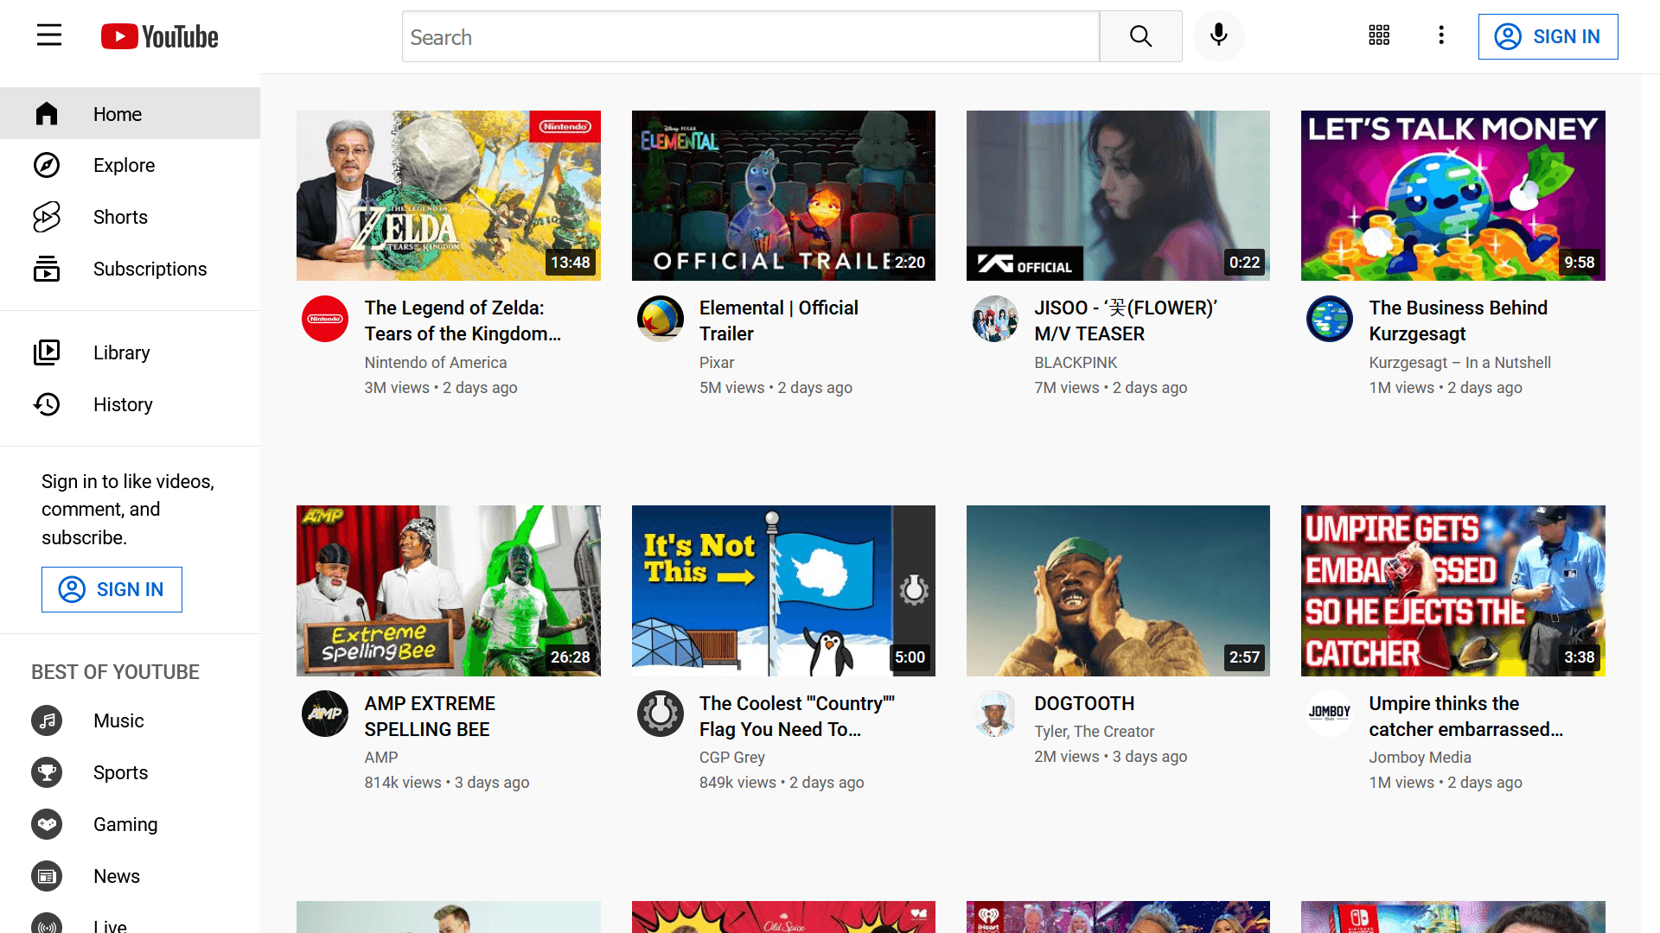Click the Subscriptions icon
Image resolution: width=1660 pixels, height=933 pixels.
click(47, 269)
